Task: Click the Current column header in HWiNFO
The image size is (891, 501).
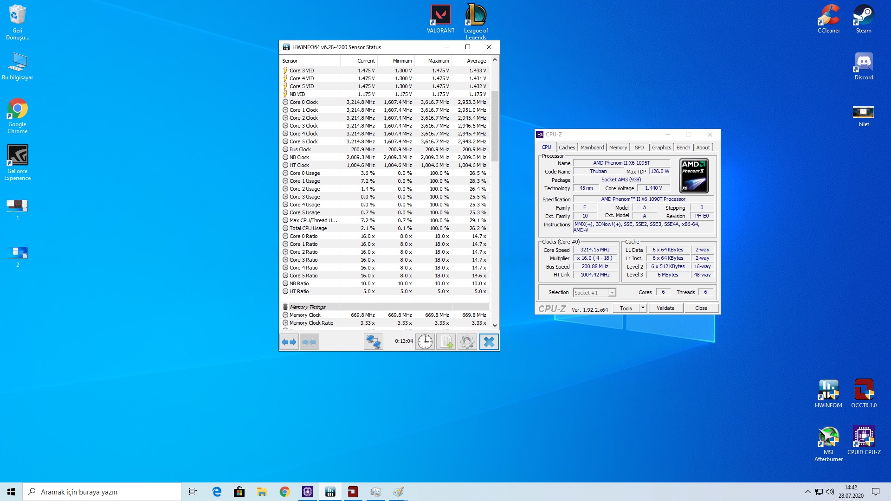Action: 359,61
